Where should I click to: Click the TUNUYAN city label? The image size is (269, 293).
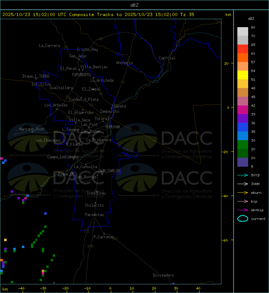tap(113, 127)
